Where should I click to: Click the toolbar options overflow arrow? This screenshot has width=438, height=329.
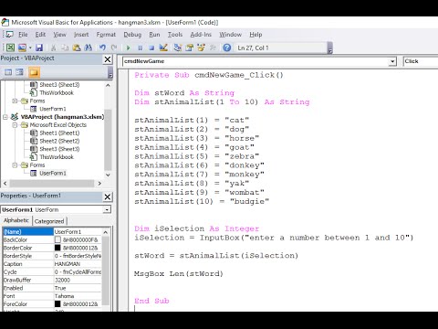pos(330,48)
